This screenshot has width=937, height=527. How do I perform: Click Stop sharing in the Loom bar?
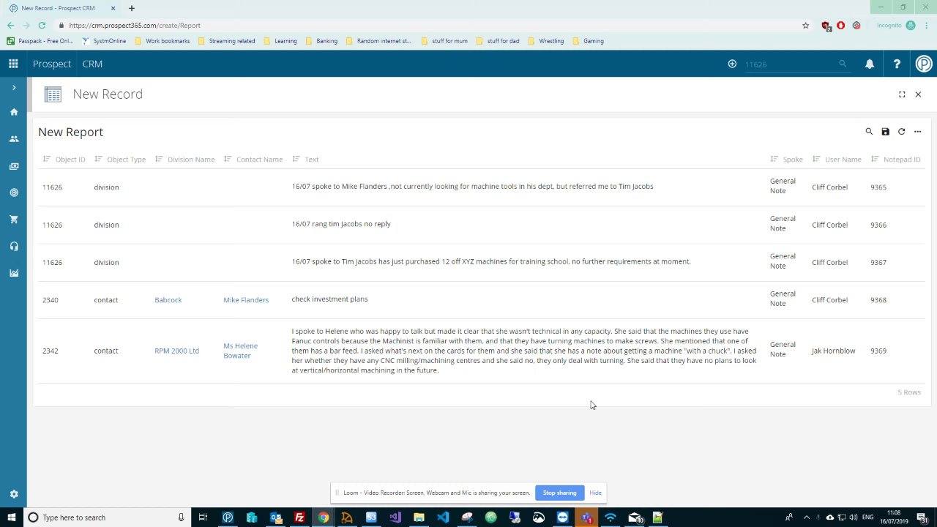pos(559,493)
